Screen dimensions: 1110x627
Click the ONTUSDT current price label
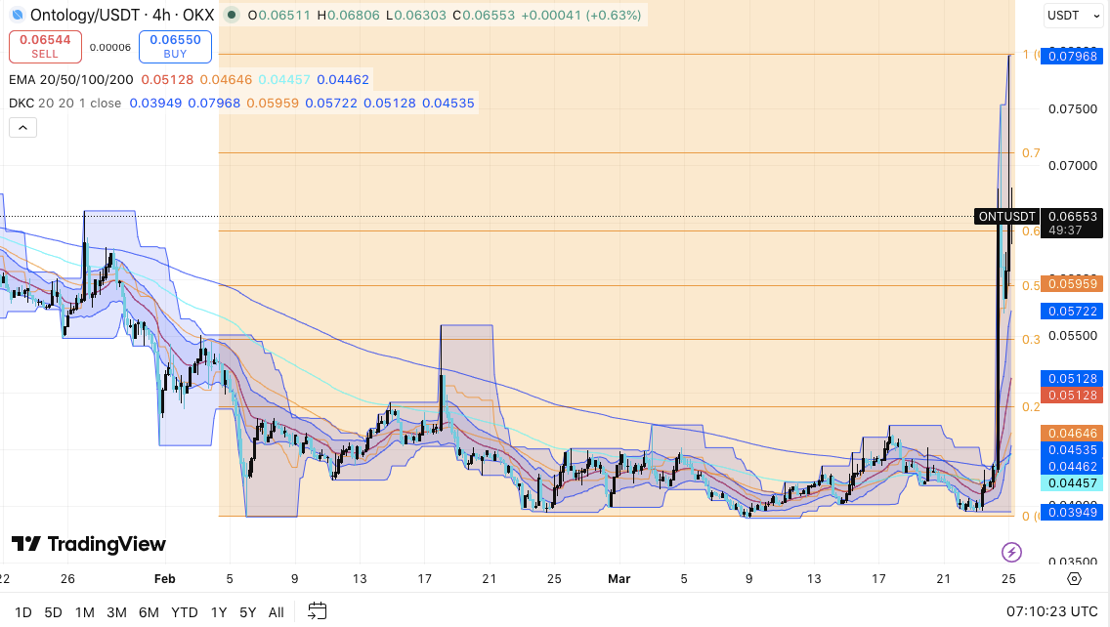1006,217
